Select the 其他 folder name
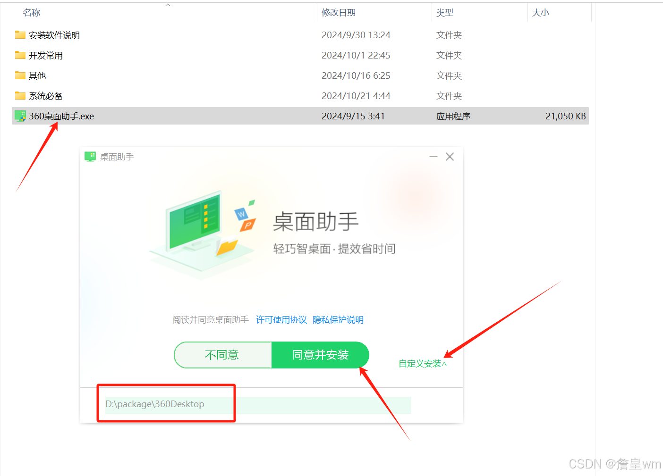 pyautogui.click(x=37, y=76)
